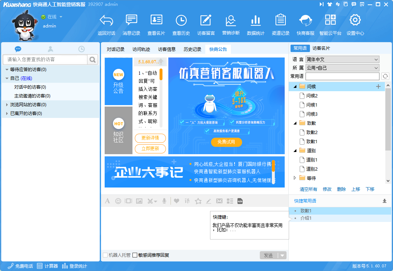Viewport: 393px width, 271px height.
Task: Click the visitor search input field
Action: pos(45,59)
